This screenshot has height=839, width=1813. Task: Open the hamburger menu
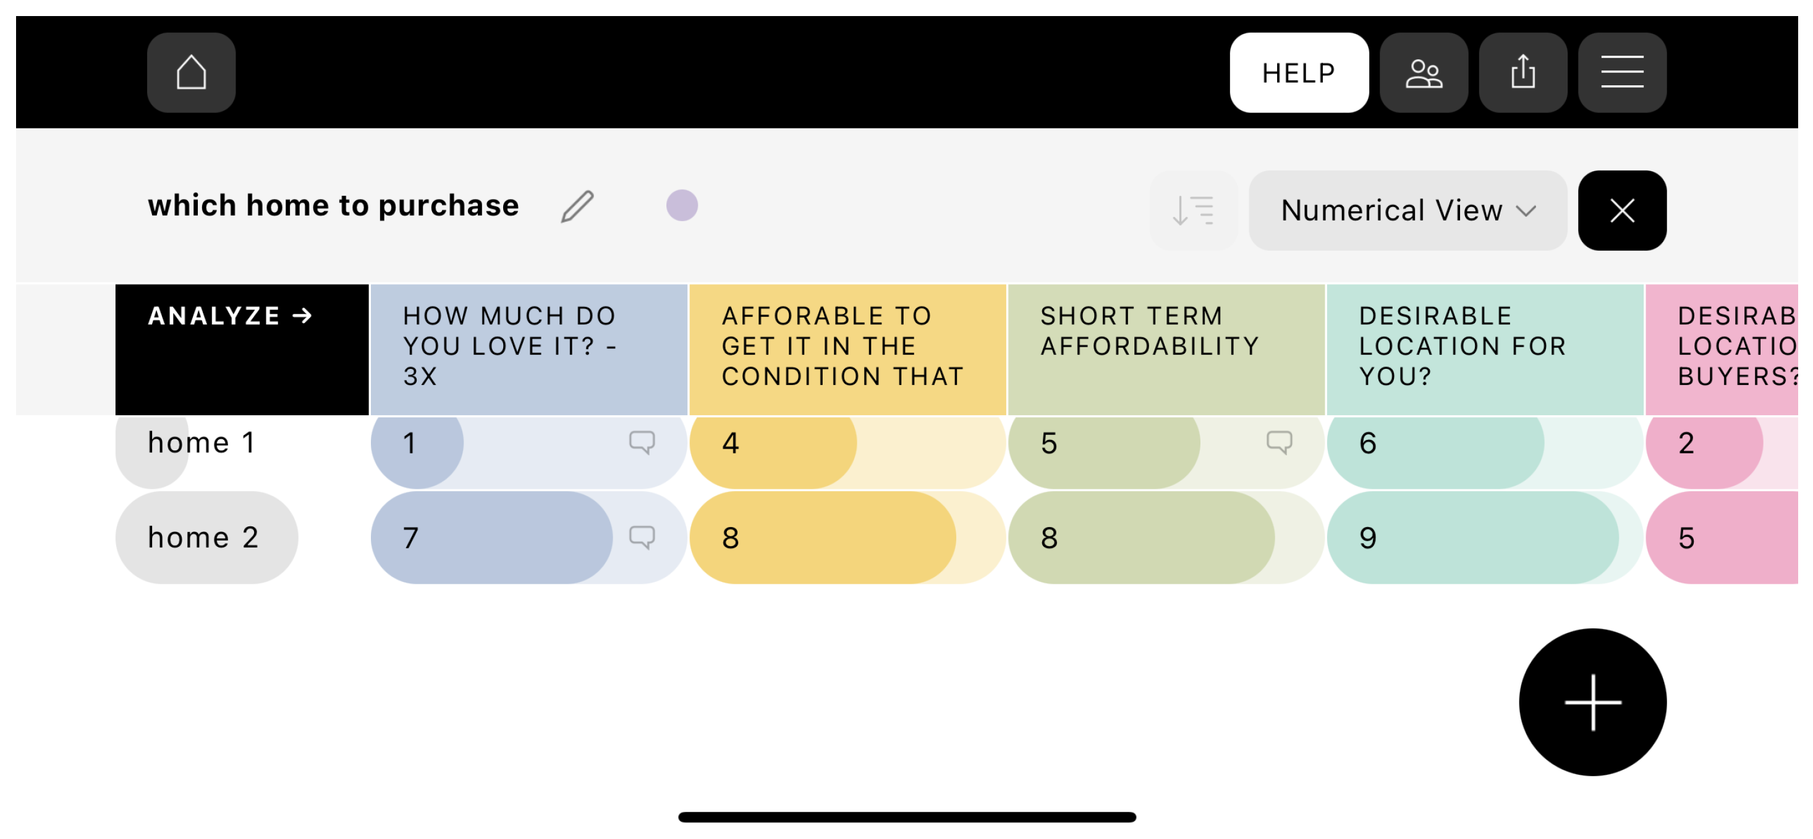pyautogui.click(x=1622, y=72)
